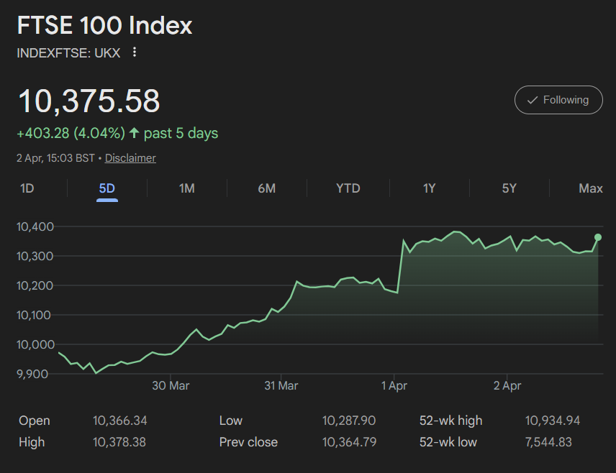
Task: Click the current price 10,375.58
Action: click(x=89, y=101)
